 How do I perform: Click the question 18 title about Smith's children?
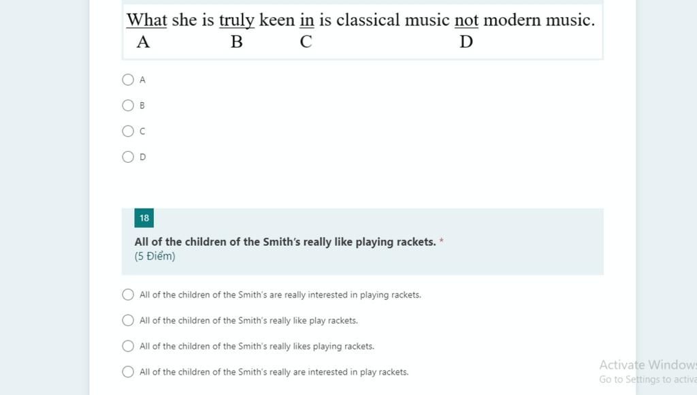285,242
